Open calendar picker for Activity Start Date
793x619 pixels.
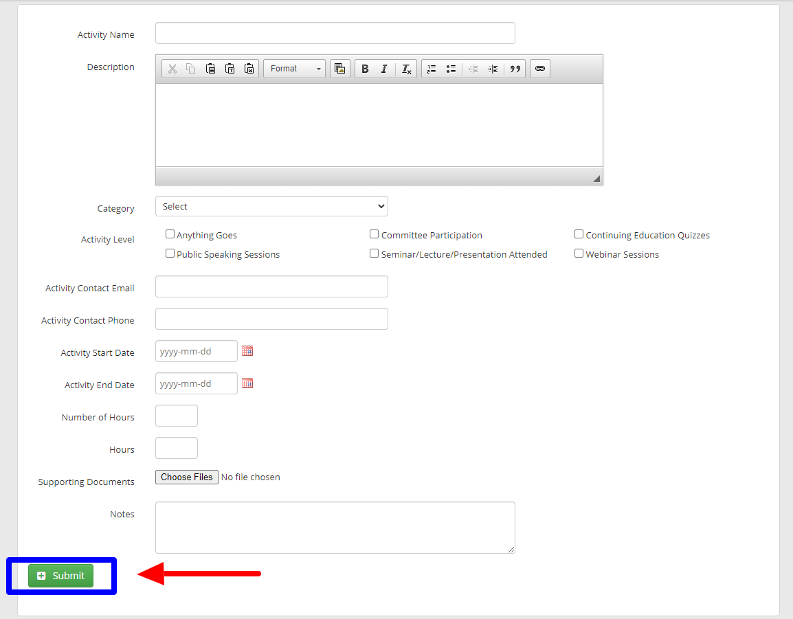point(247,351)
